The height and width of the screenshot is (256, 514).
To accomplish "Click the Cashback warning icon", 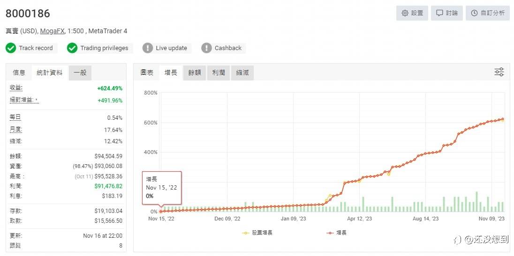I will 206,48.
